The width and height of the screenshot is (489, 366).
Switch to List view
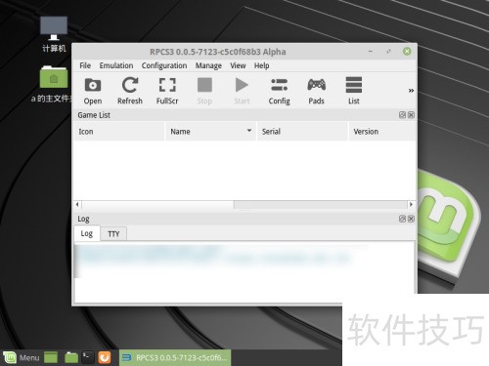354,91
